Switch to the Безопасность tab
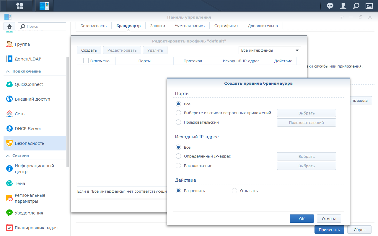 94,26
